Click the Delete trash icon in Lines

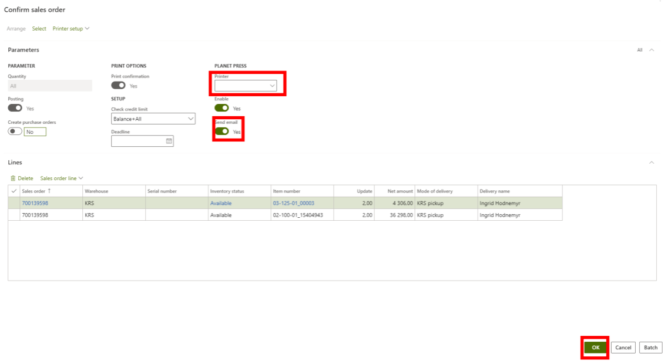tap(13, 178)
